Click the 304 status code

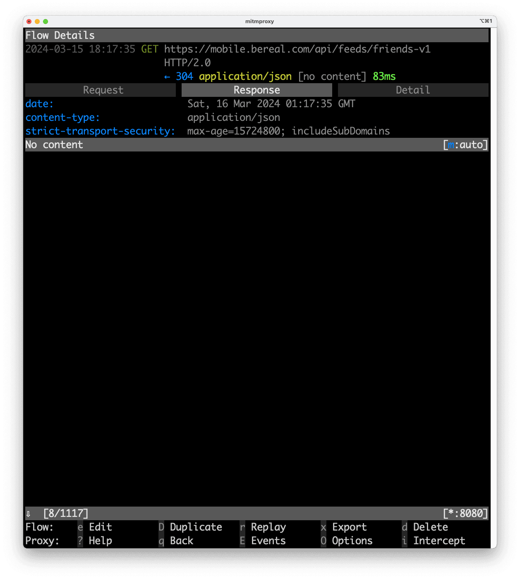point(184,76)
